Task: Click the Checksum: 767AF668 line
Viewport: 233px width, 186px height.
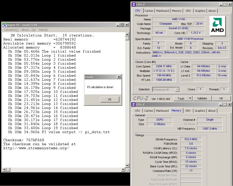Action: 24,140
